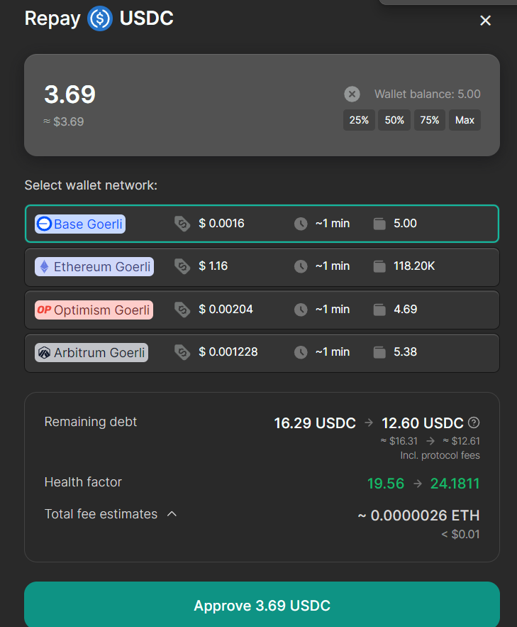The width and height of the screenshot is (517, 627).
Task: Click wallet icon in Arbitrum Goerli row
Action: tap(379, 352)
